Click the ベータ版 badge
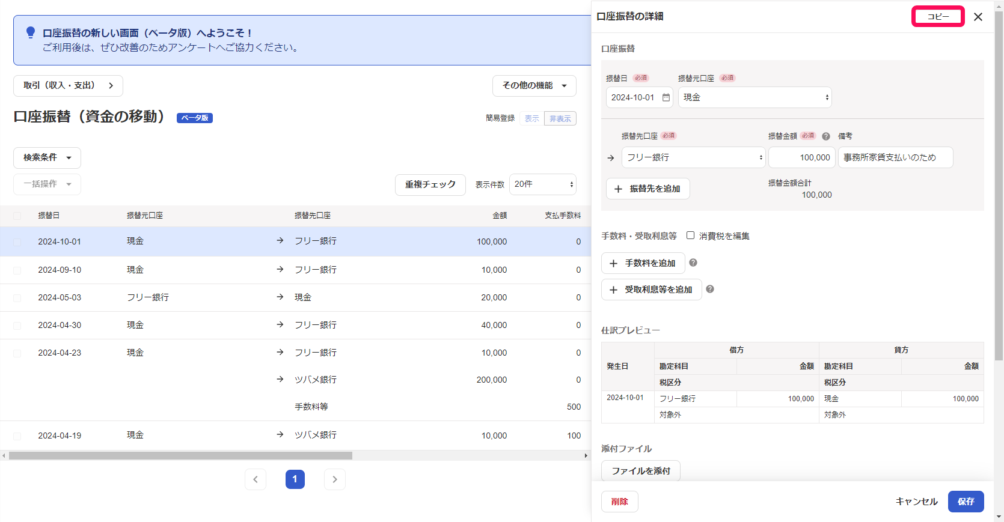This screenshot has width=1004, height=522. [x=195, y=118]
